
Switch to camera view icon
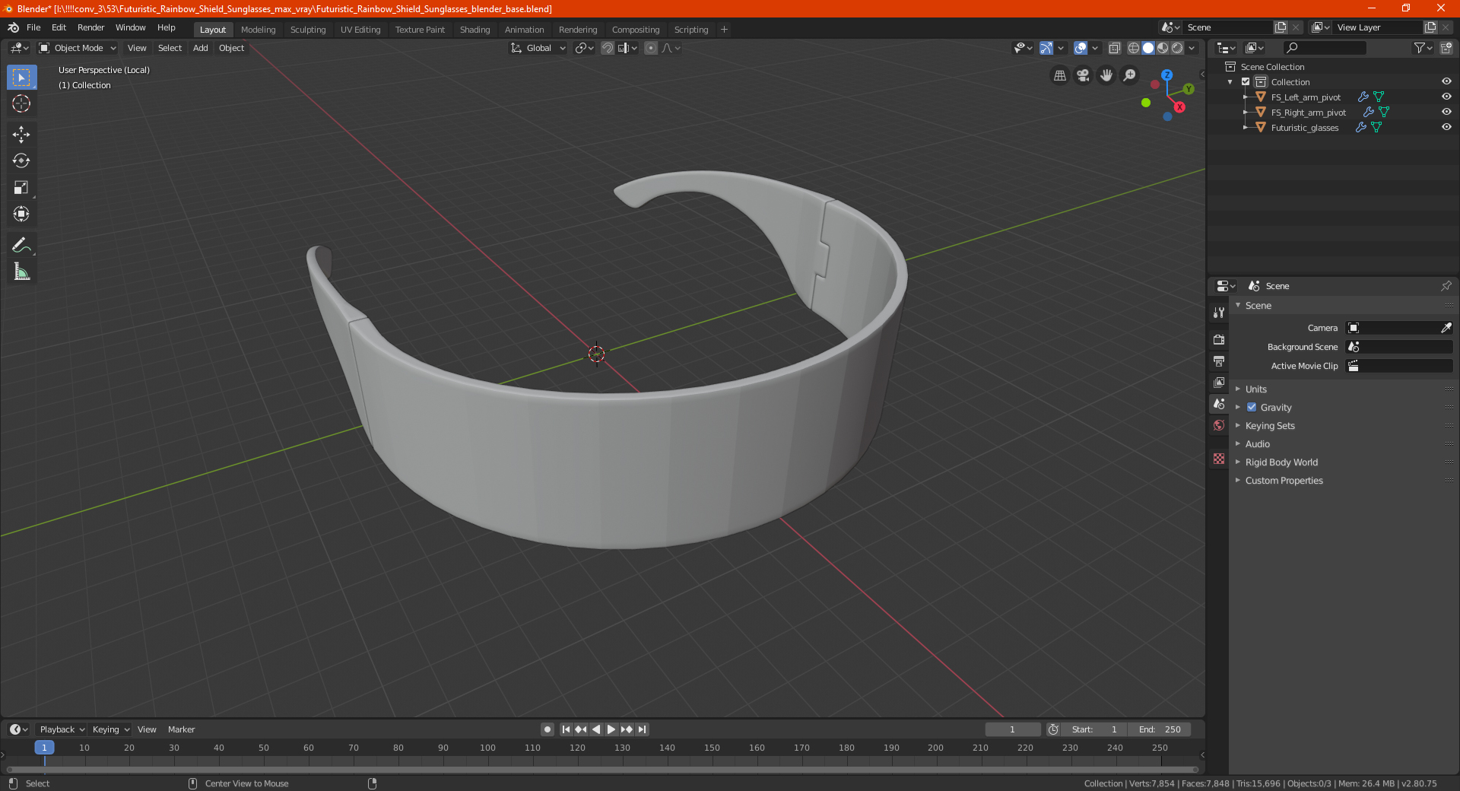[x=1083, y=75]
